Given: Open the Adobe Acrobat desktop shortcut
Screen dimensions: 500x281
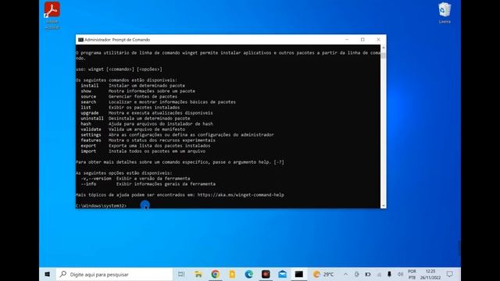Looking at the screenshot, I should (x=52, y=16).
